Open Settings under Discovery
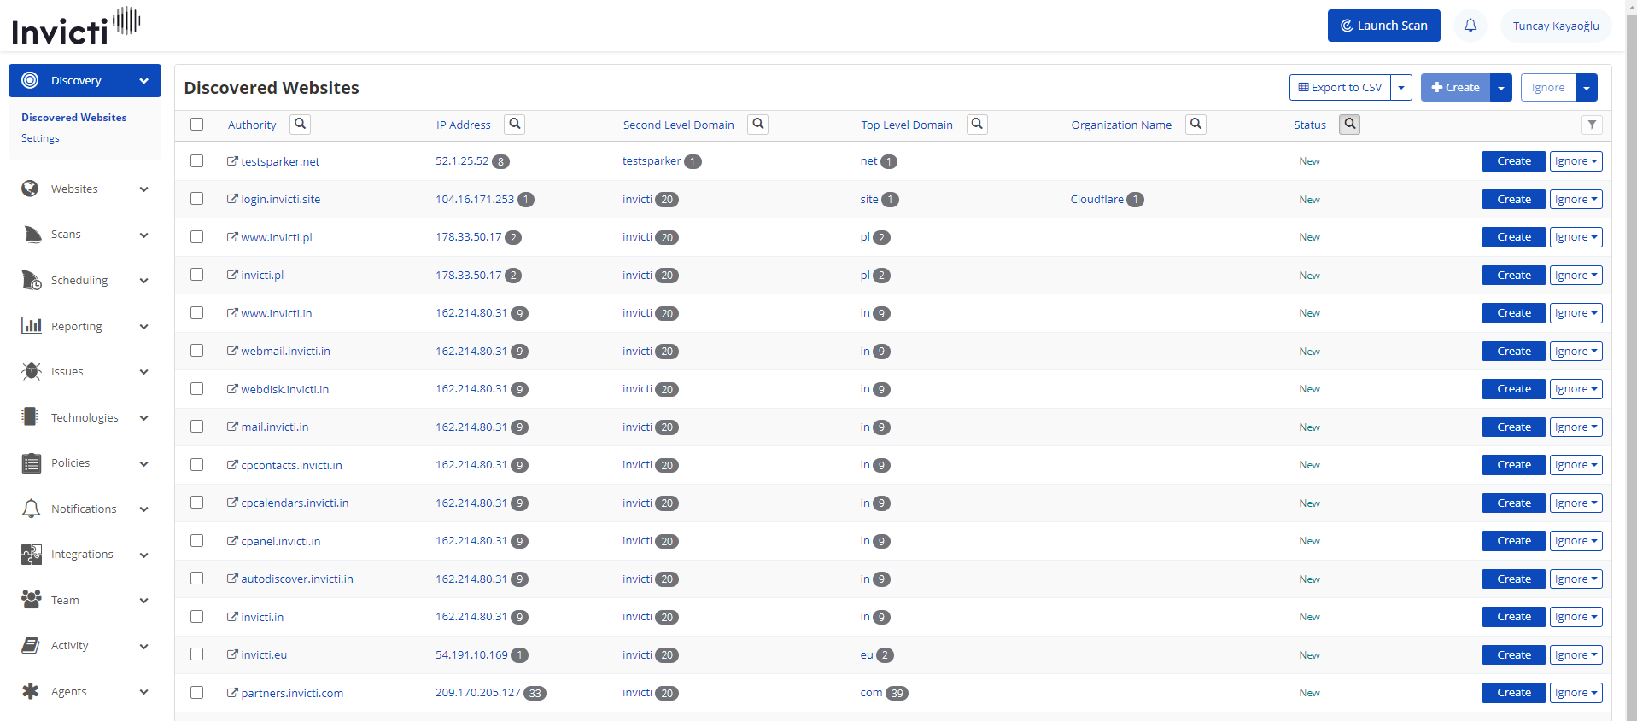The width and height of the screenshot is (1637, 721). tap(40, 138)
